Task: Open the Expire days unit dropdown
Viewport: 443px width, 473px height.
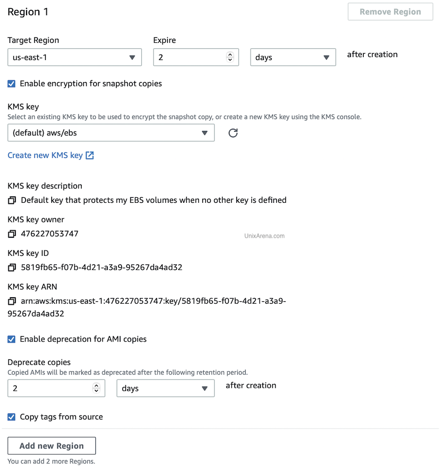Action: click(293, 57)
